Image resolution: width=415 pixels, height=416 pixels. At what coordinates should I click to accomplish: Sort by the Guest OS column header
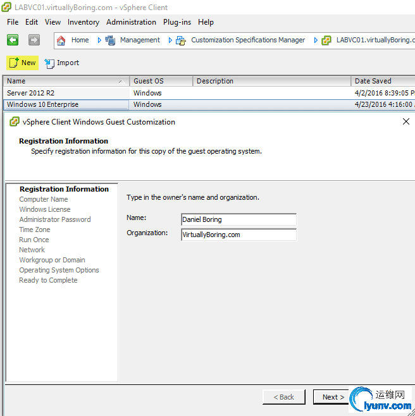(x=161, y=81)
